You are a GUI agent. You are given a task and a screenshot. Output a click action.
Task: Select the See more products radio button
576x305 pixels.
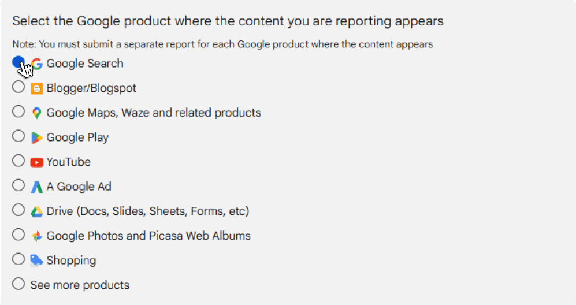(18, 284)
